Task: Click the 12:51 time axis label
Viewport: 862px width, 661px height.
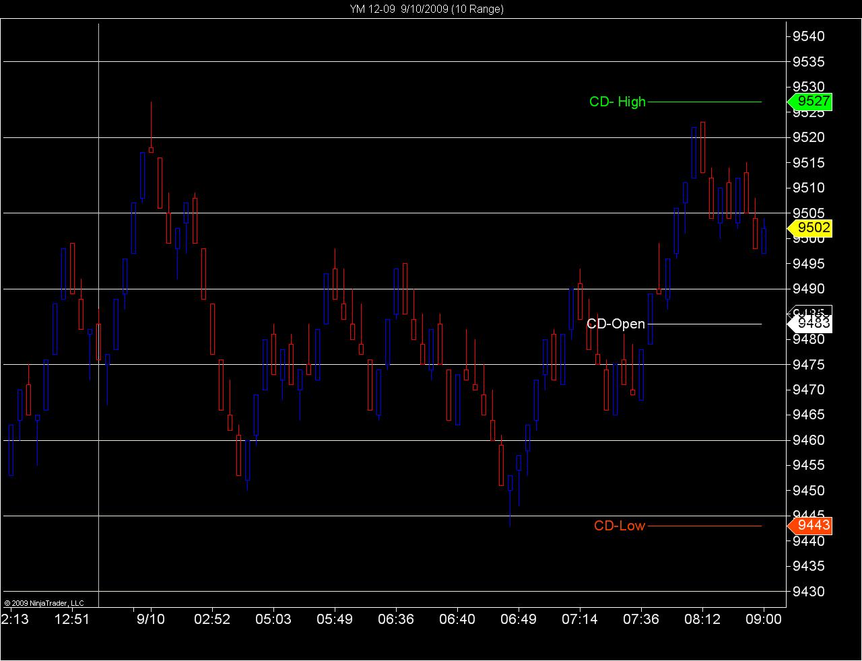Action: pos(72,619)
